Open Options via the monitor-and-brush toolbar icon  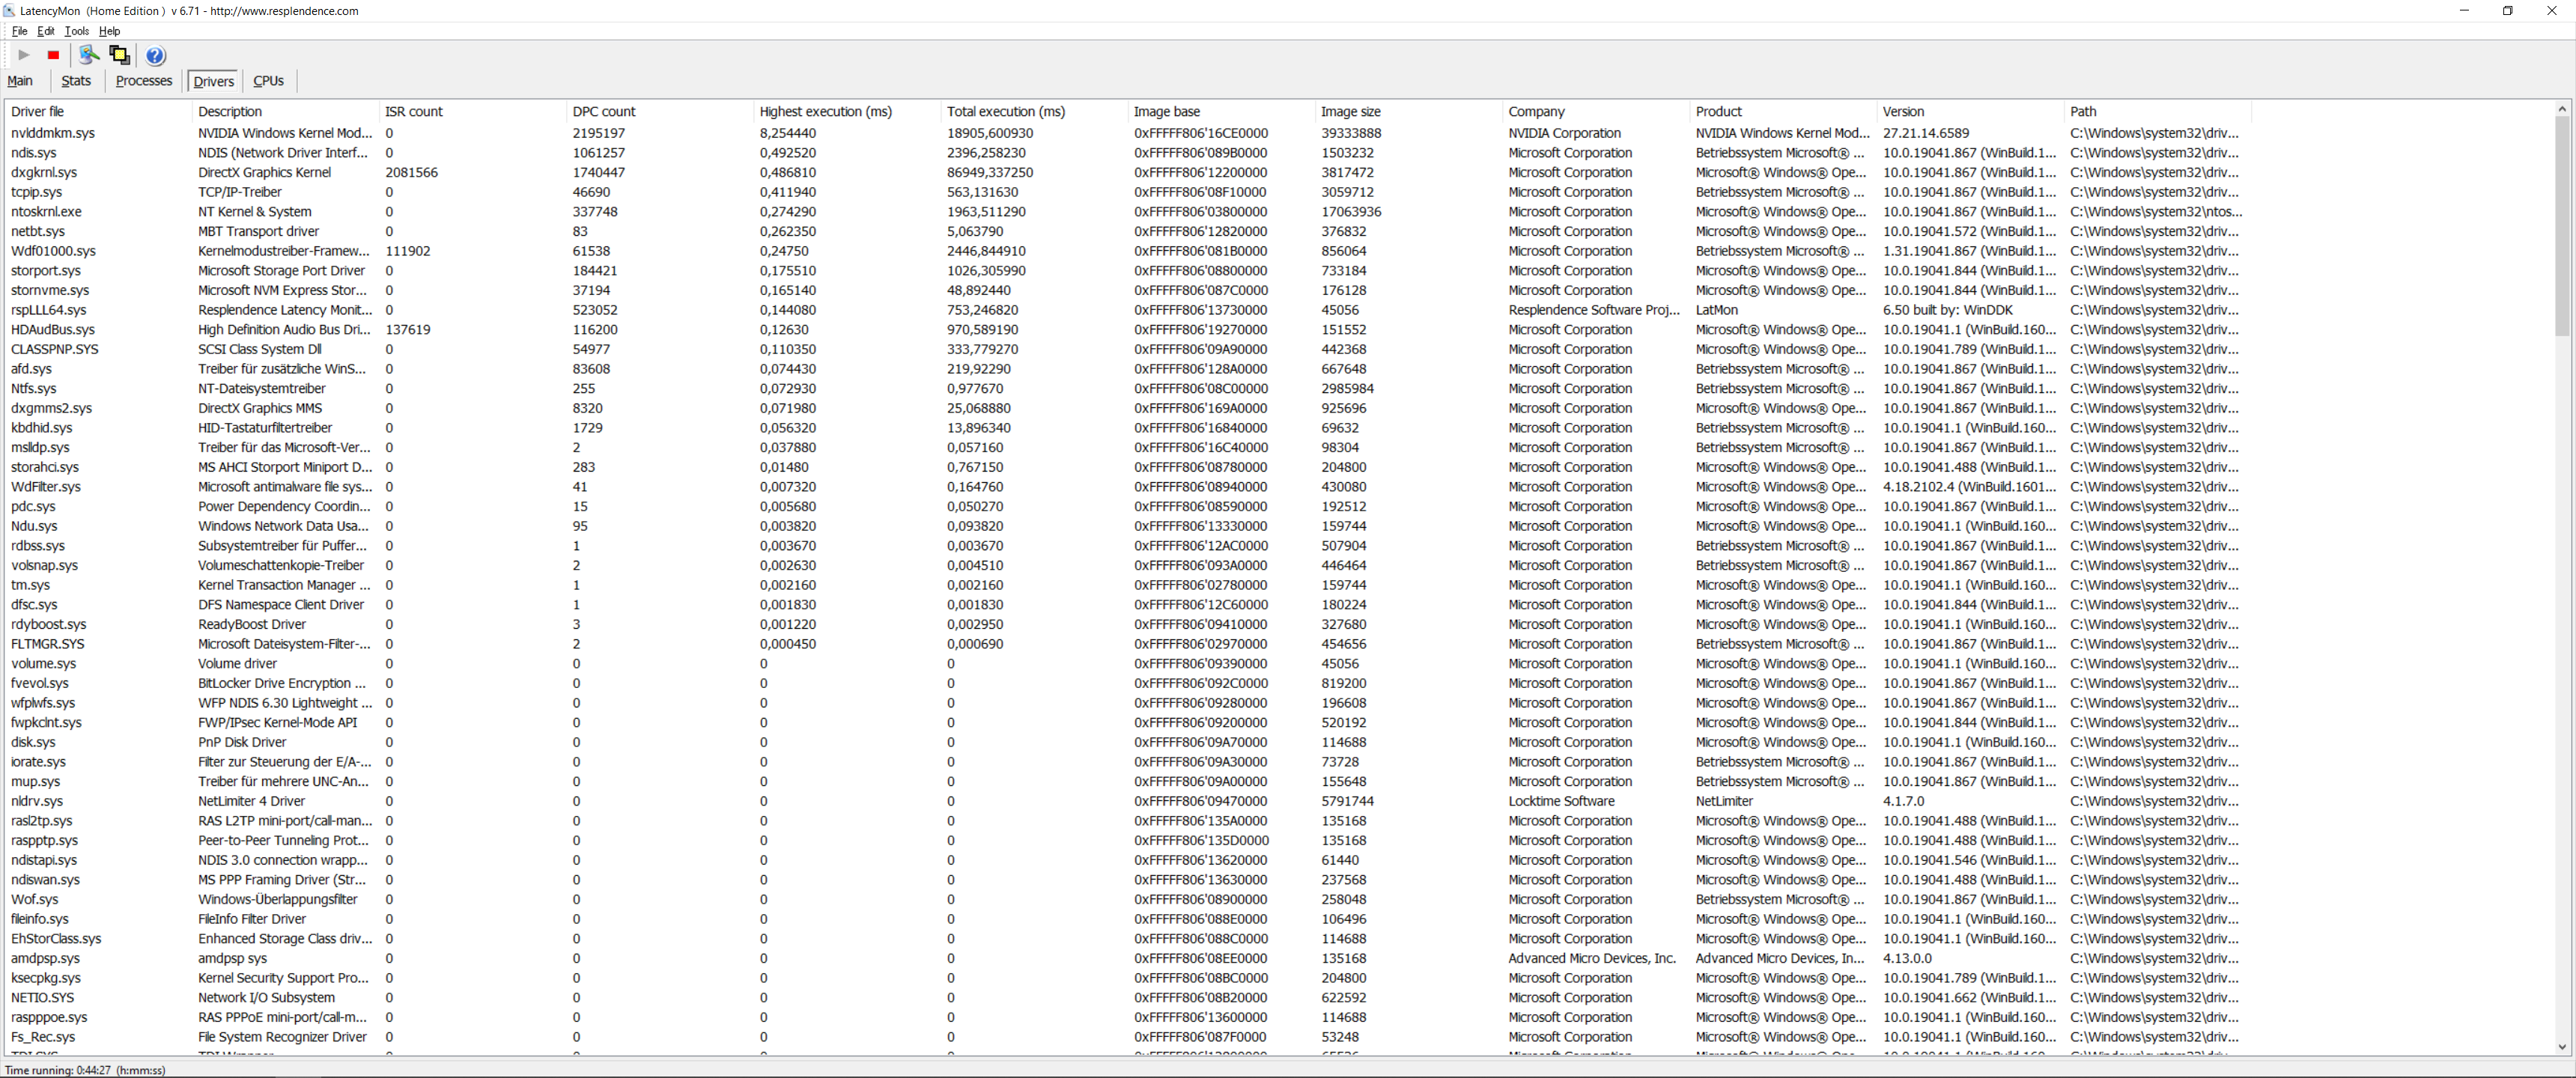coord(89,55)
